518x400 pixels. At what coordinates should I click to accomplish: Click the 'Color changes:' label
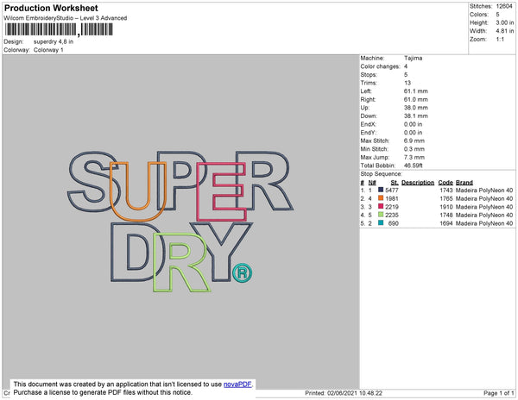[380, 66]
